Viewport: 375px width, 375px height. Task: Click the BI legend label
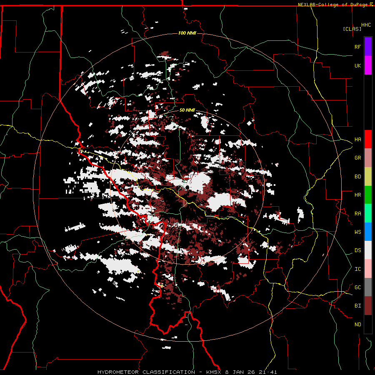click(x=357, y=306)
